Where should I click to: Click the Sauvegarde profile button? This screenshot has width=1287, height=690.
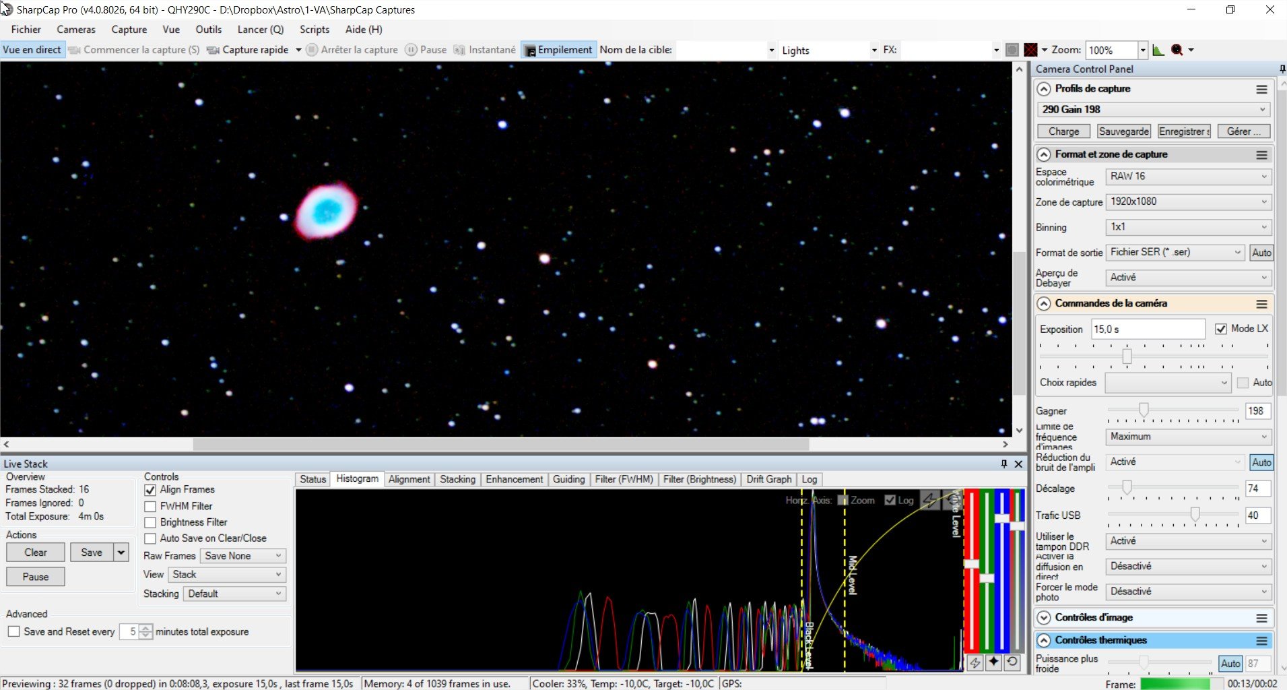click(x=1124, y=131)
